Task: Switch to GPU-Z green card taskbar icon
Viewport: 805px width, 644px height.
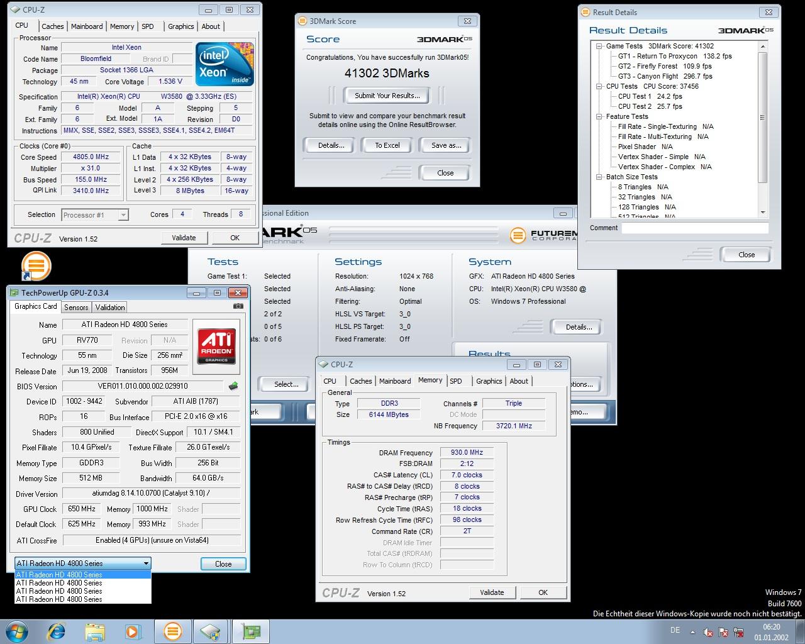Action: (251, 631)
